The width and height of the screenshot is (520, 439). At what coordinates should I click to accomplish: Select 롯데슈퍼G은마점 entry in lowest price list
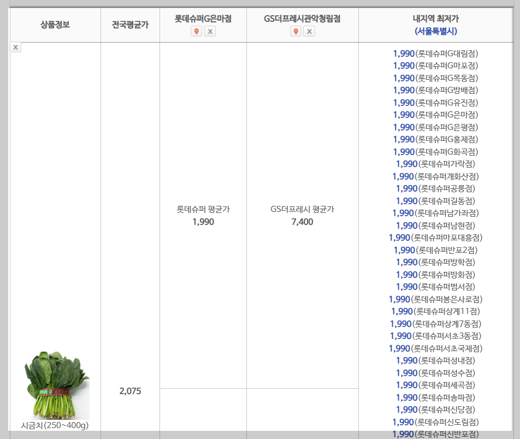[x=436, y=115]
